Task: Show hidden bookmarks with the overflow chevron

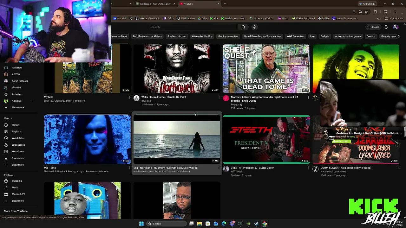Action: 377,18
